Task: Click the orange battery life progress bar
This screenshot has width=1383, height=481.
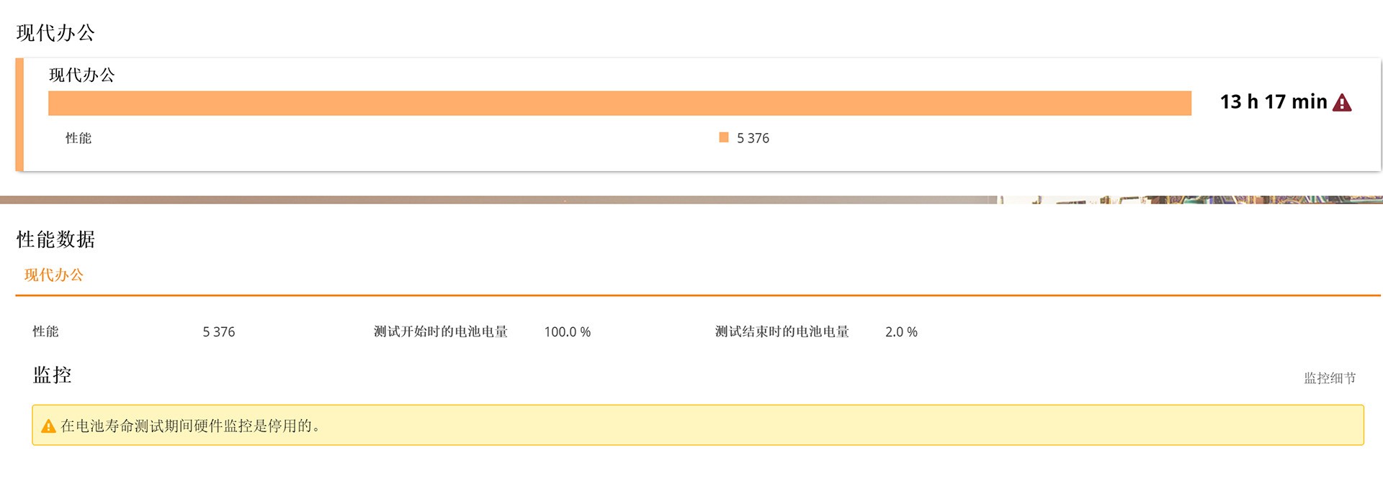Action: pos(619,102)
